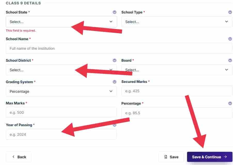Click the Board help icon
The height and width of the screenshot is (165, 233).
(230, 60)
